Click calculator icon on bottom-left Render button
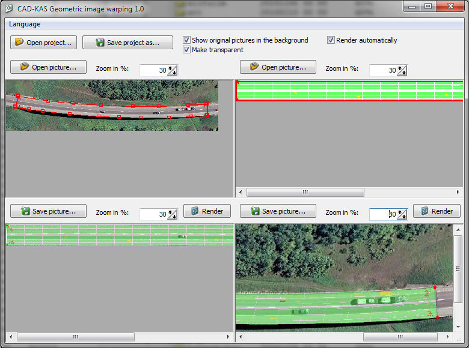The image size is (469, 348). pyautogui.click(x=194, y=211)
